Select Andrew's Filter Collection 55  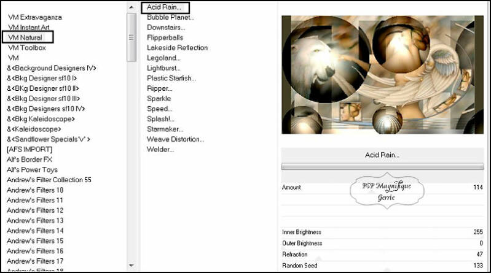point(49,180)
